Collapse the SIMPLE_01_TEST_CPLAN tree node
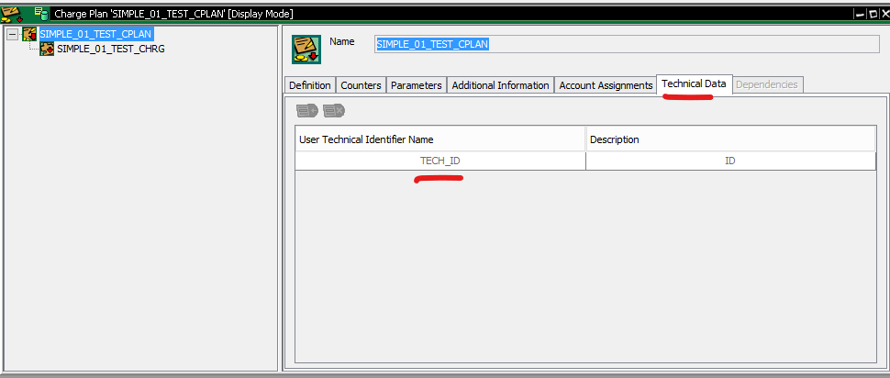 13,35
